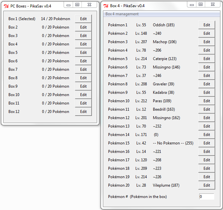The width and height of the screenshot is (223, 210).
Task: Edit Pokémon 12 Missingno (162) entry
Action: point(207,118)
